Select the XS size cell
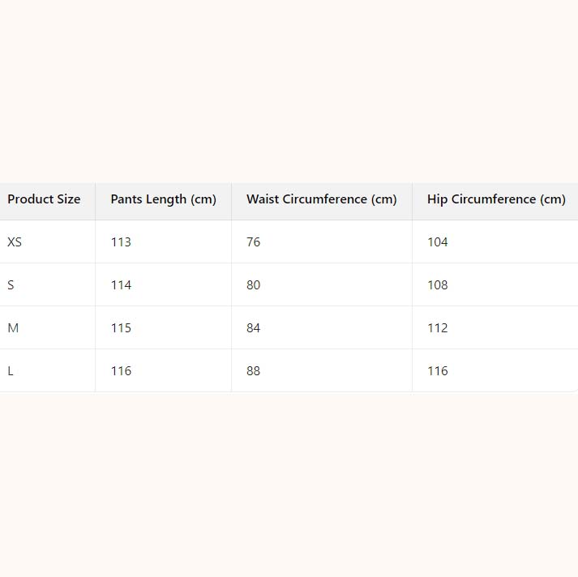 [15, 242]
